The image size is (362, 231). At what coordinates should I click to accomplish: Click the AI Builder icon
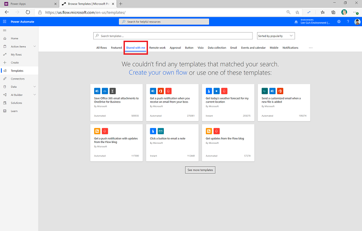[5, 95]
